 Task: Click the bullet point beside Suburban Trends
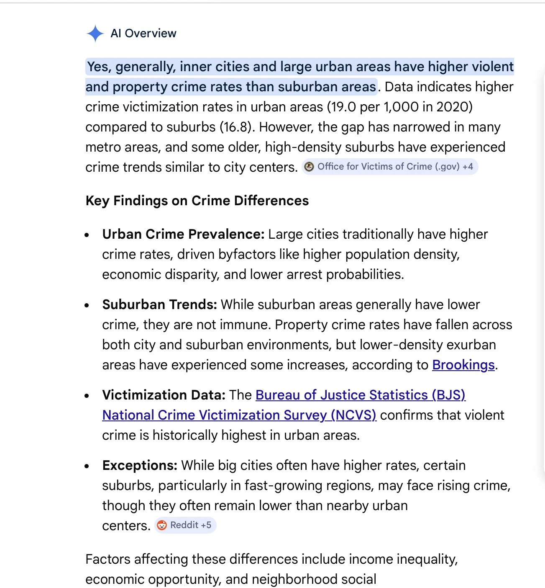click(x=87, y=305)
